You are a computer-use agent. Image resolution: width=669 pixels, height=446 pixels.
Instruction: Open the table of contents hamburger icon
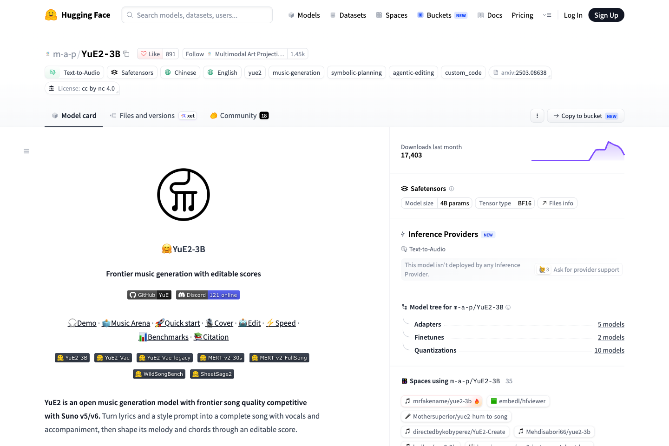click(26, 151)
